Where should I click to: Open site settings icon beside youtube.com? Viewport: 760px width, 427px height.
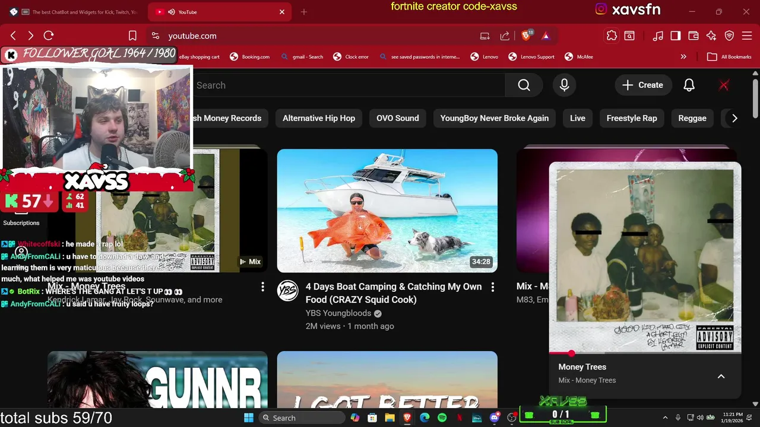[155, 36]
